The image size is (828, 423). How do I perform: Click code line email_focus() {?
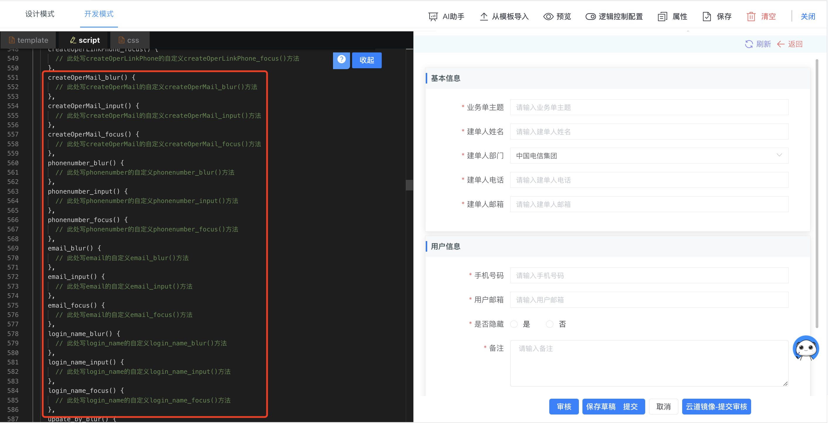[76, 305]
